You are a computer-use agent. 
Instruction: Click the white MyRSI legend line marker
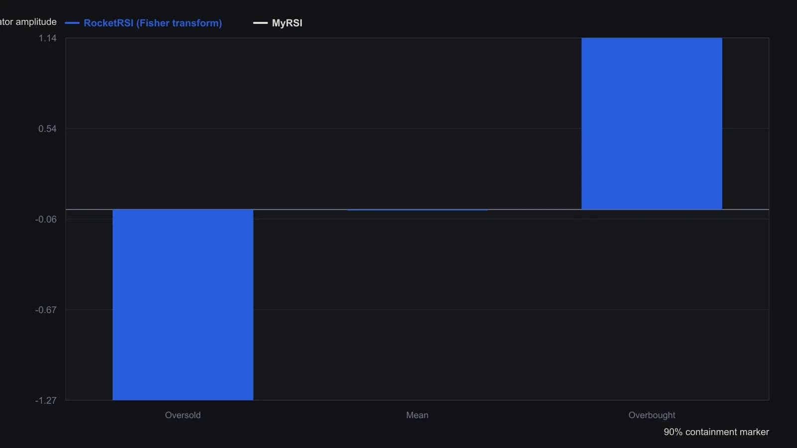(261, 23)
